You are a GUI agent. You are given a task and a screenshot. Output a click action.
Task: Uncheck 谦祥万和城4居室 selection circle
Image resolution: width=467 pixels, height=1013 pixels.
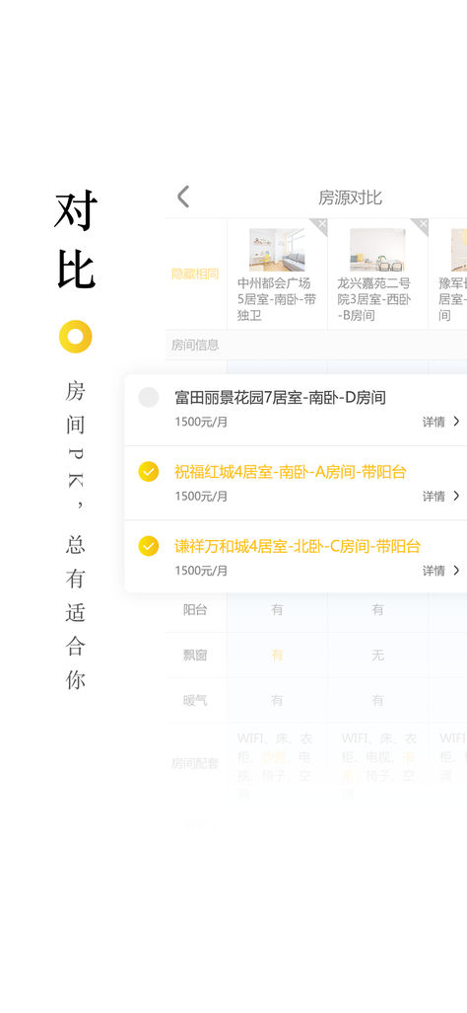(x=149, y=546)
